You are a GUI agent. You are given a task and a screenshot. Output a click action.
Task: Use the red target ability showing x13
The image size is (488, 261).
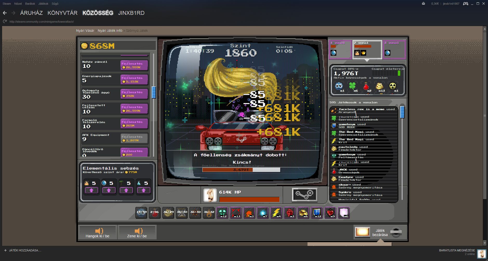(x=236, y=213)
